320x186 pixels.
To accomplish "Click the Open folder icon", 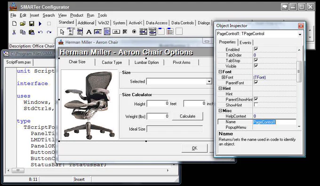I will coord(23,23).
